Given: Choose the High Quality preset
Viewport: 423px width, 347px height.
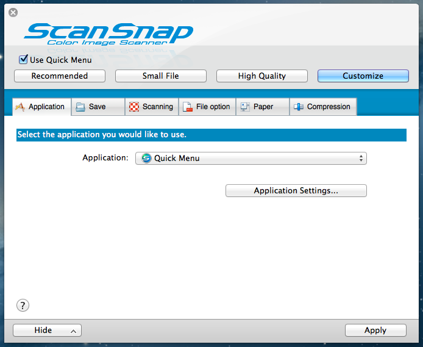Looking at the screenshot, I should pyautogui.click(x=262, y=76).
